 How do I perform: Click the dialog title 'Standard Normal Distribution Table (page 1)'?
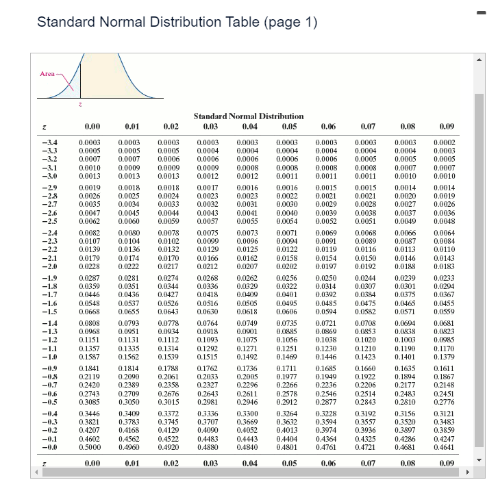point(177,22)
